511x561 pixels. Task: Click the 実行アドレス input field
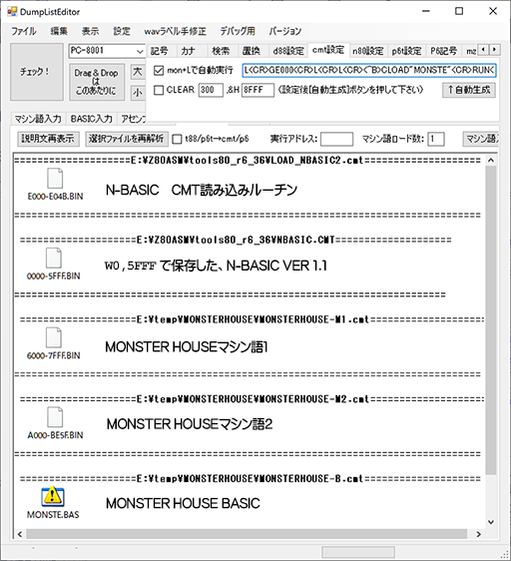pyautogui.click(x=336, y=139)
